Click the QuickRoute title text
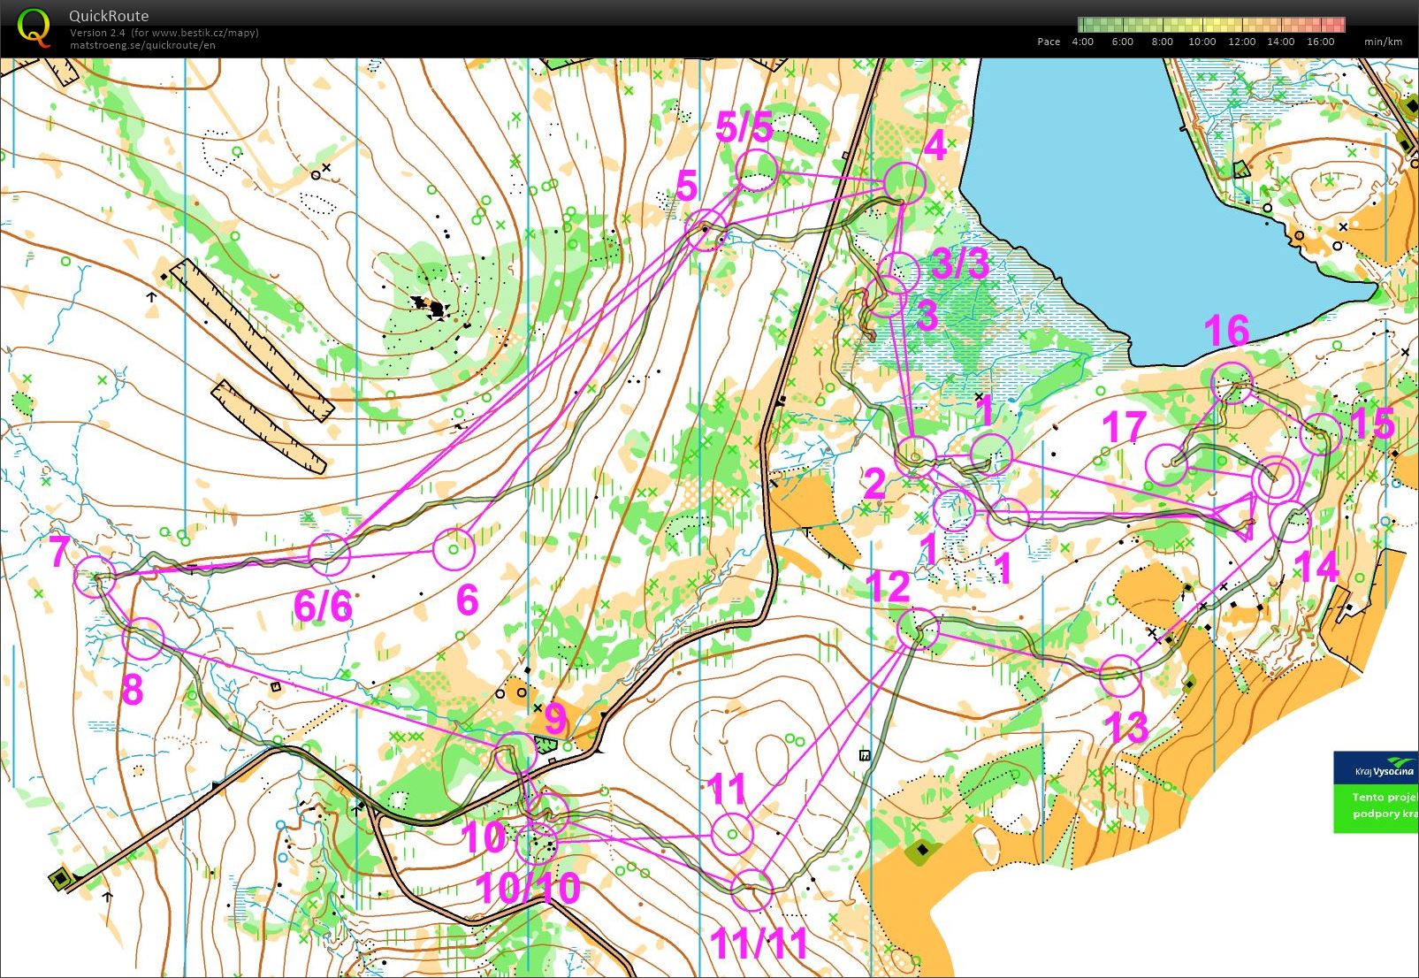This screenshot has height=978, width=1419. [x=109, y=16]
